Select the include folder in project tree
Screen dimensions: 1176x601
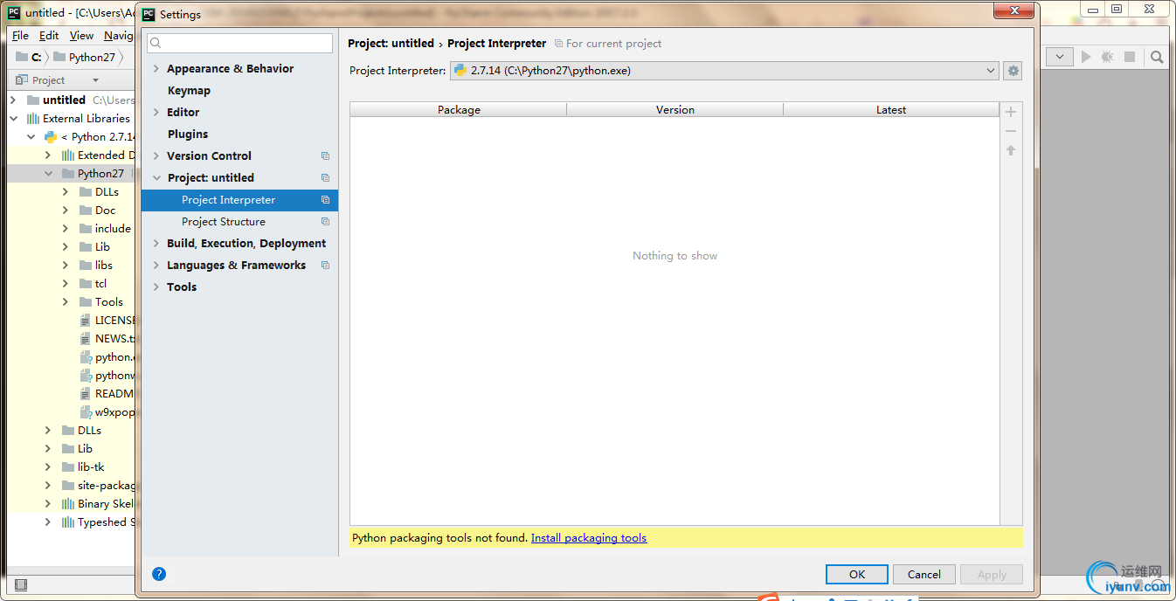point(113,229)
